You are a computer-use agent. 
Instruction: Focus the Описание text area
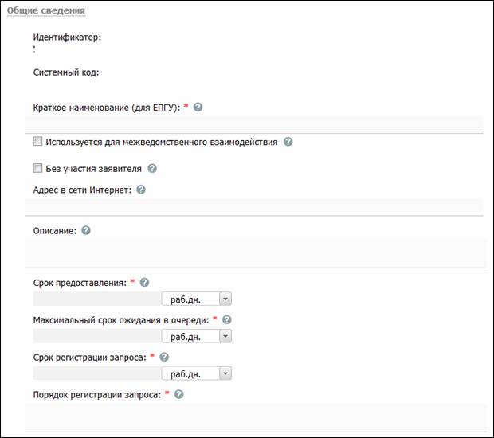[256, 253]
